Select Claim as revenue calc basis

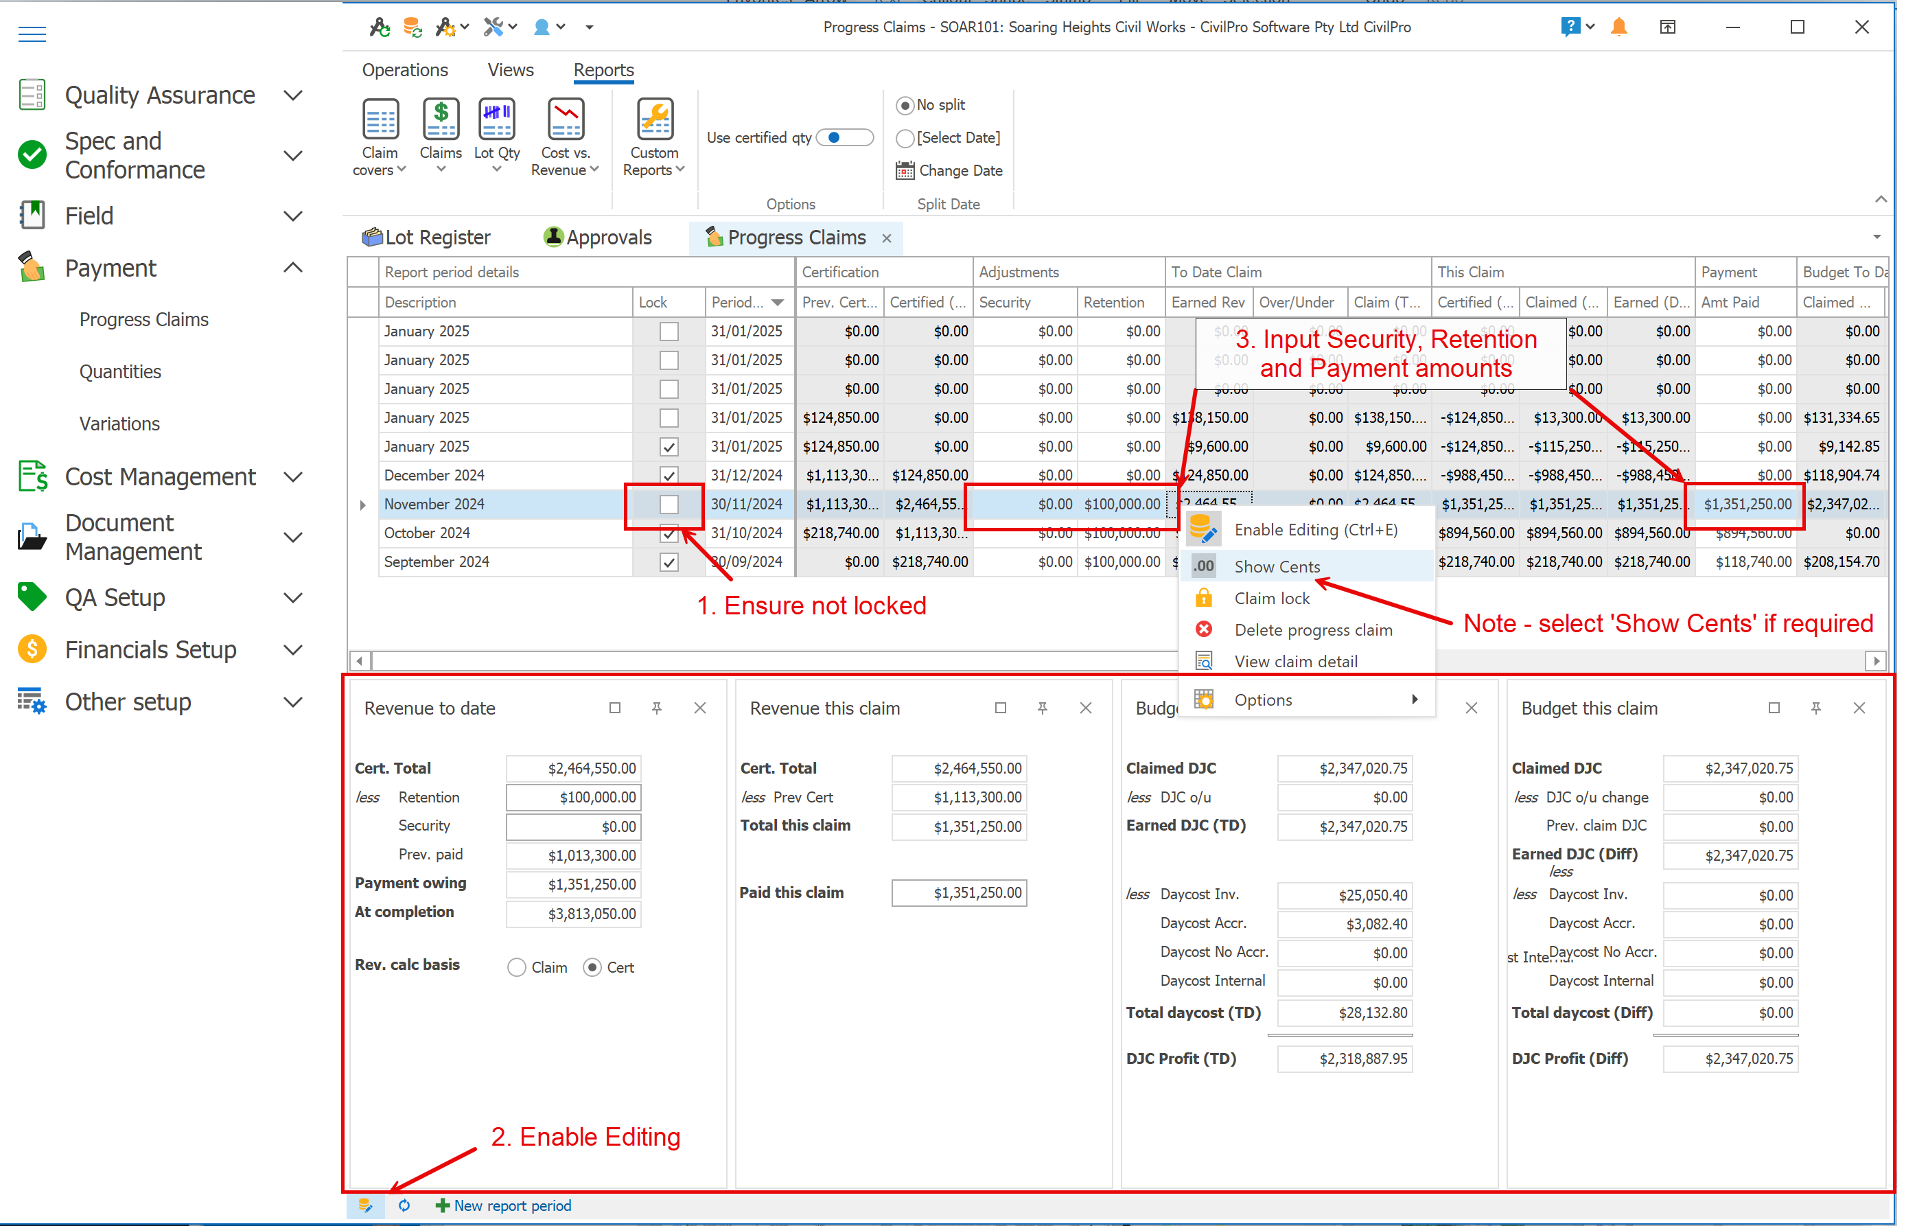pos(516,967)
